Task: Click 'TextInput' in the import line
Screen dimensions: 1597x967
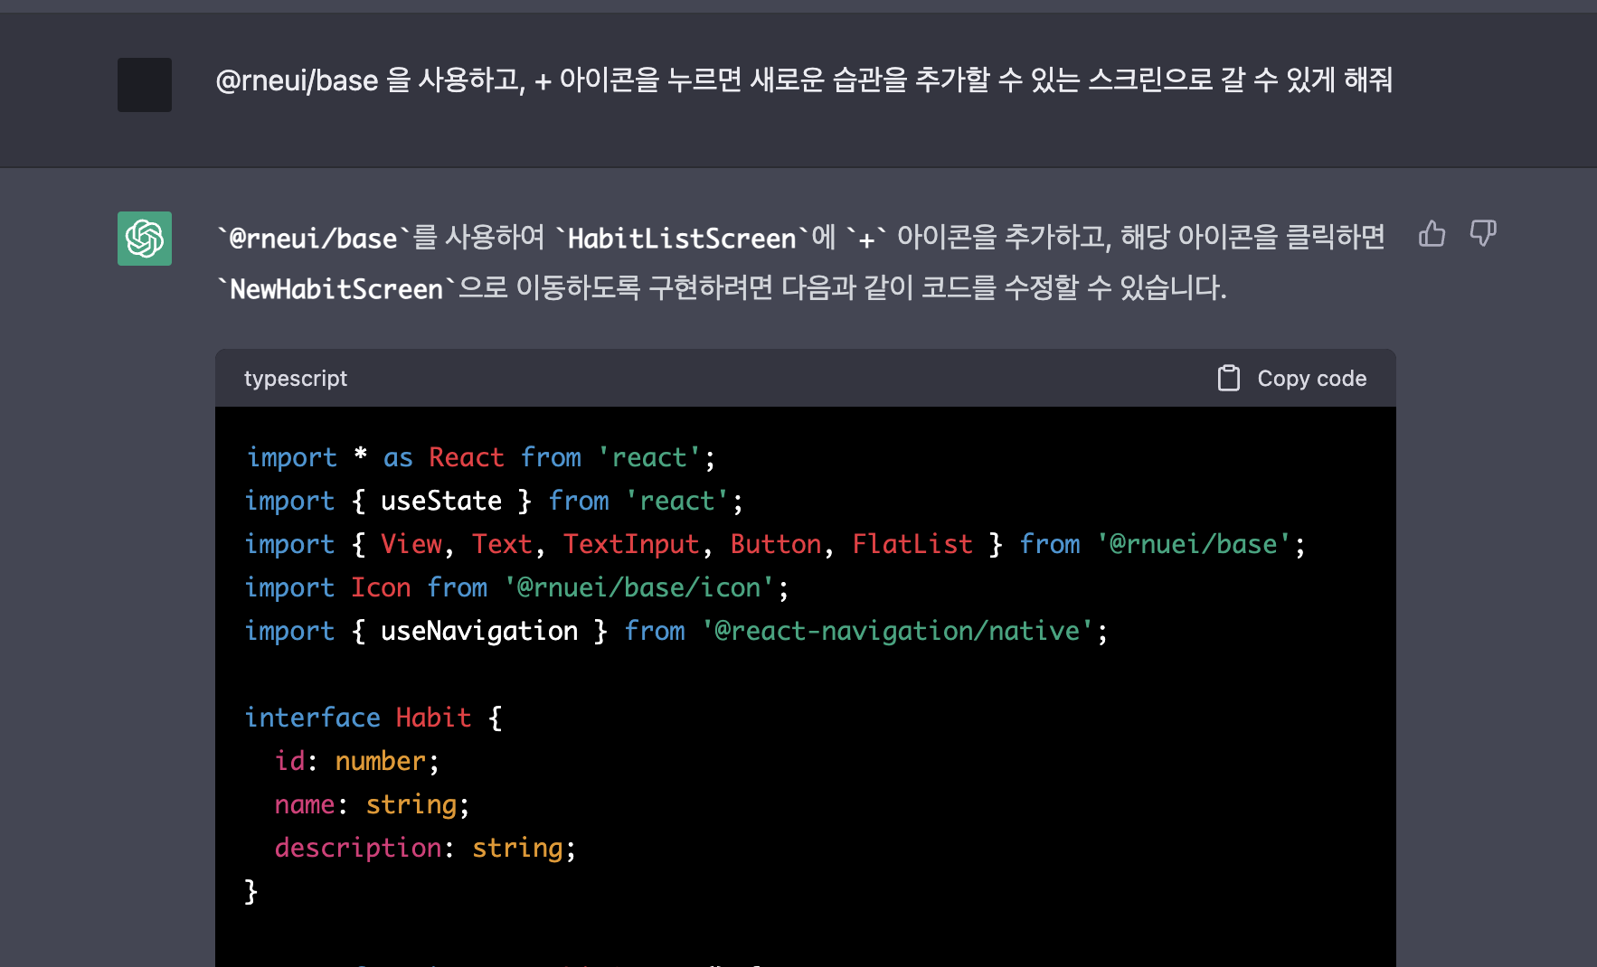Action: (631, 544)
